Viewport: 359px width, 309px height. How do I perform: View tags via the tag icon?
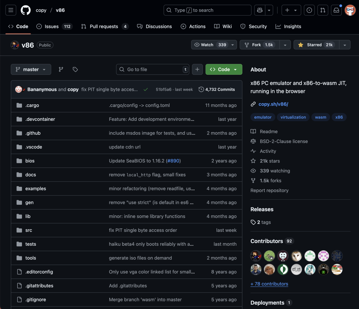tap(75, 69)
